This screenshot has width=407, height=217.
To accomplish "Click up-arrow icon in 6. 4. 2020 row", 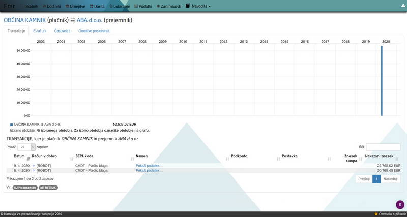I will coord(34,171).
